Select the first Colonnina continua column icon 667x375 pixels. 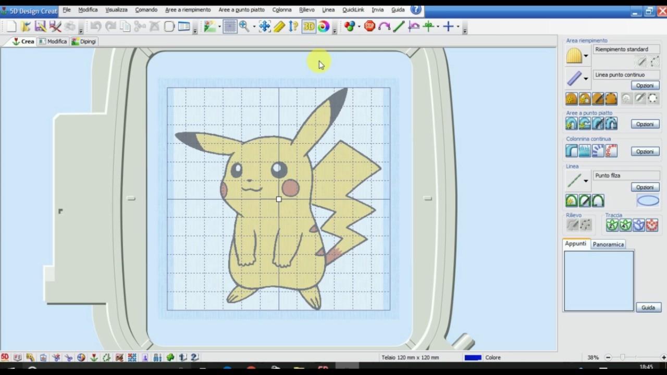pyautogui.click(x=572, y=151)
